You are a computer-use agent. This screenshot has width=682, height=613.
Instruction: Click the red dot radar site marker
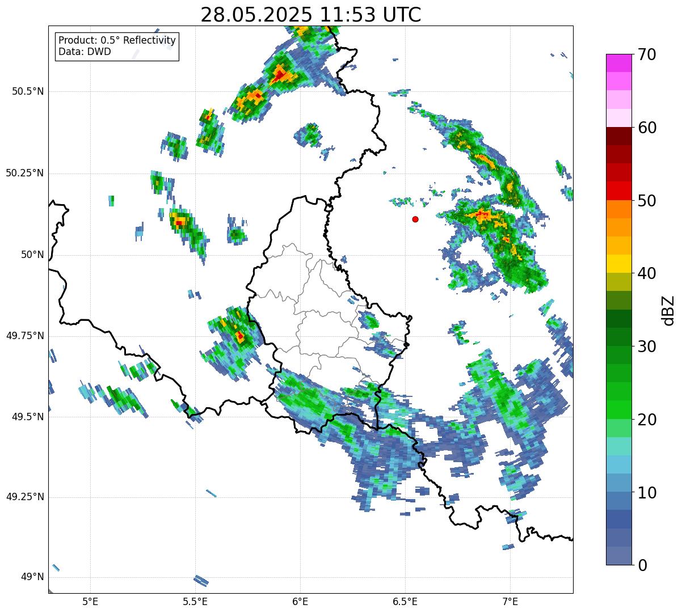coord(415,219)
